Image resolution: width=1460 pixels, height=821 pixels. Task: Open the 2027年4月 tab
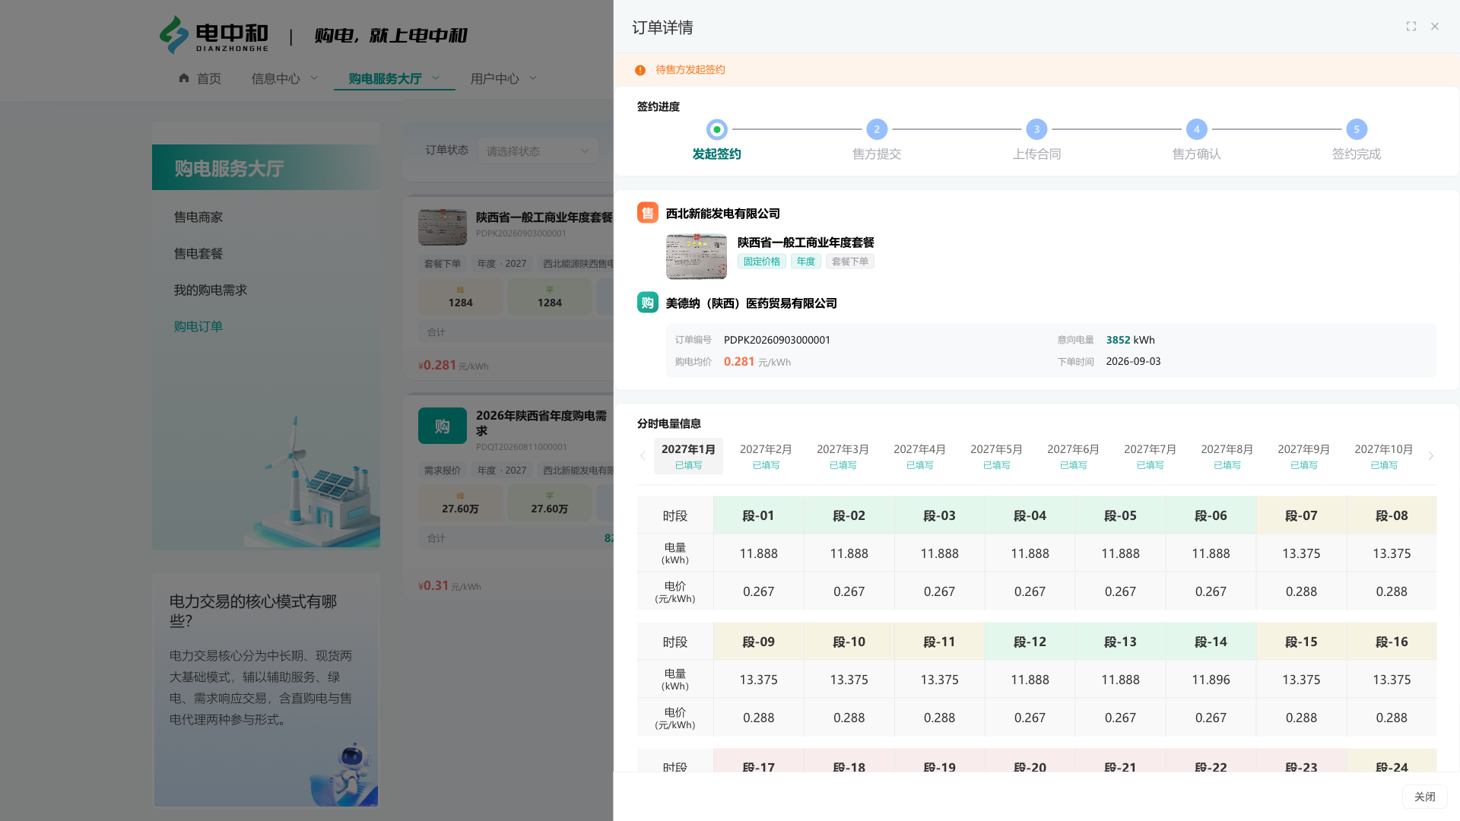click(x=919, y=456)
